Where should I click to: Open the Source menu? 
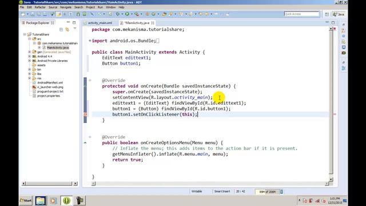[x=53, y=7]
